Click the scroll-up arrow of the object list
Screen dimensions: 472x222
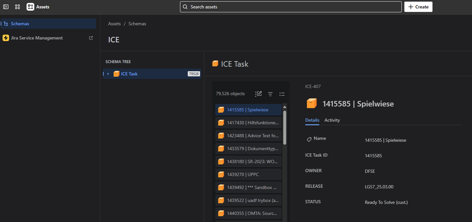click(285, 107)
